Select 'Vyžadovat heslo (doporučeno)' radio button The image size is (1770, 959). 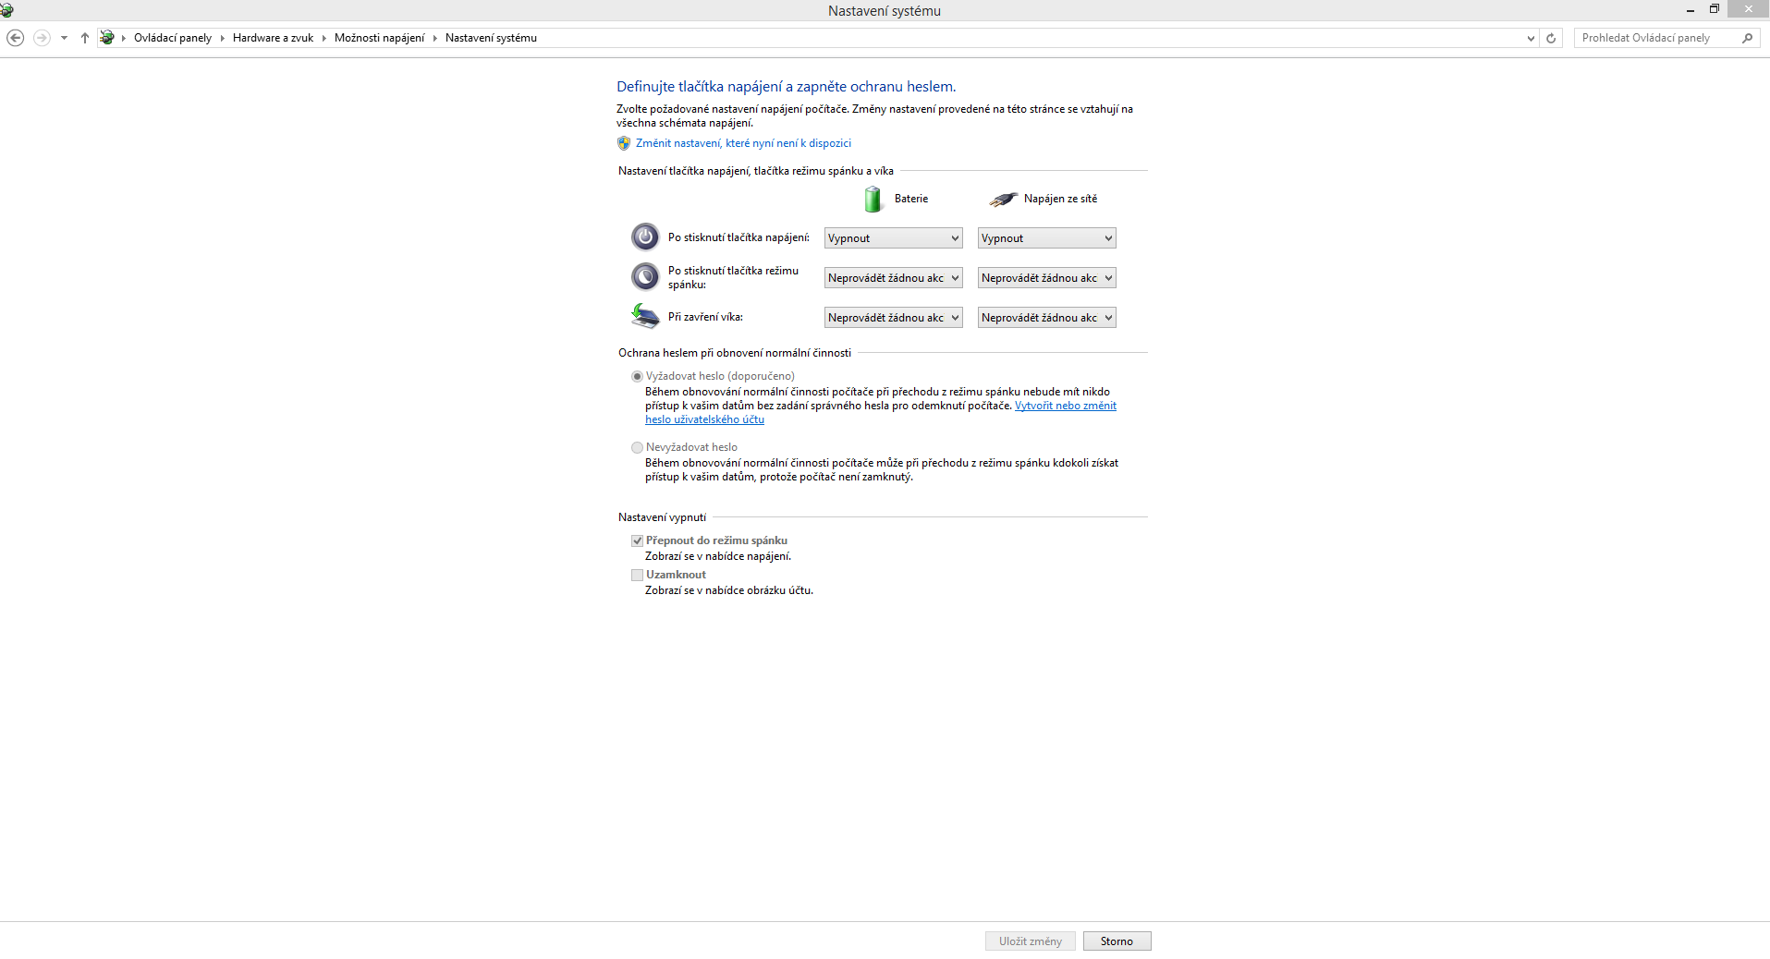[637, 377]
